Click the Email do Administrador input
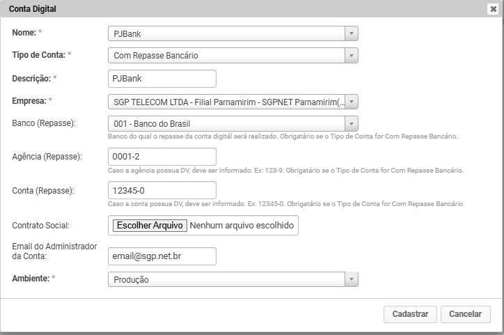Screen dimensions: 504x335 162,257
